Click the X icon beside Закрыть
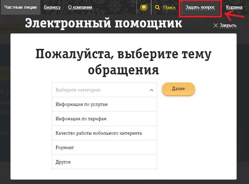 tap(215, 25)
